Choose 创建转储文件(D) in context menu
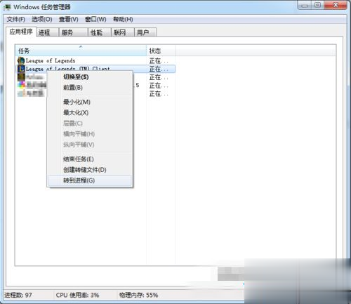This screenshot has width=351, height=304. (x=90, y=170)
